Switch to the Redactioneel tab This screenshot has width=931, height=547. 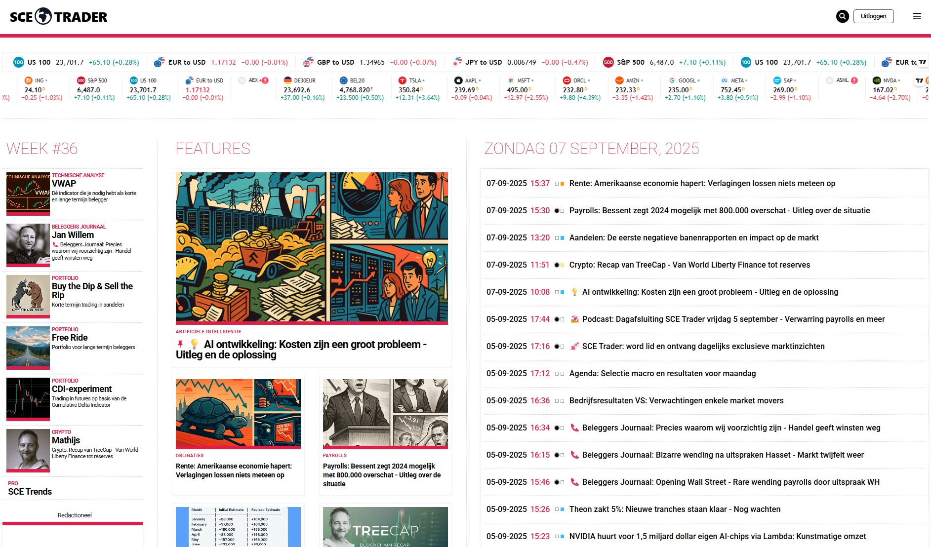pyautogui.click(x=75, y=515)
